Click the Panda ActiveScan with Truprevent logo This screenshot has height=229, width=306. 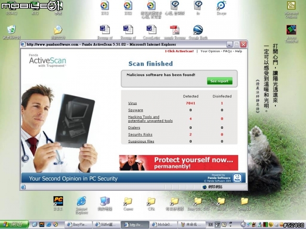click(x=48, y=61)
